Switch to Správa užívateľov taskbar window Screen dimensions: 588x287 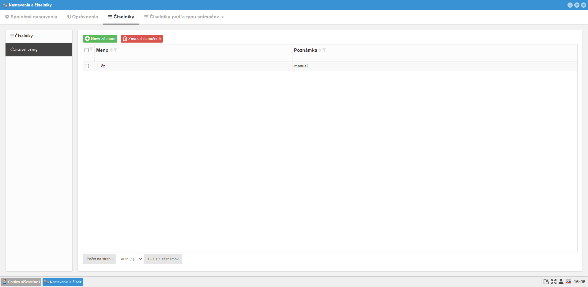[21, 282]
